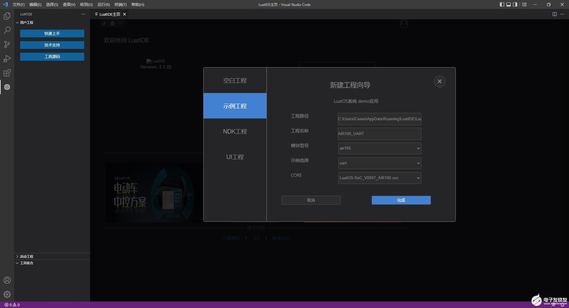The height and width of the screenshot is (308, 569).
Task: Click the 工程名称 AIR105_UART field
Action: [380, 134]
